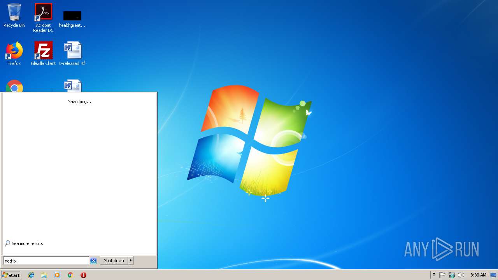The height and width of the screenshot is (280, 498).
Task: Click the red Opera taskbar icon
Action: [x=83, y=275]
